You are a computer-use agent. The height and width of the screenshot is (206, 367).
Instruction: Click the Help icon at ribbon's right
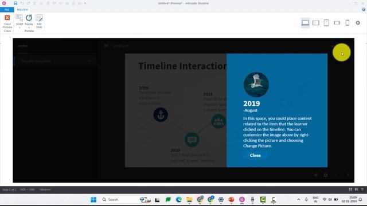[x=364, y=10]
